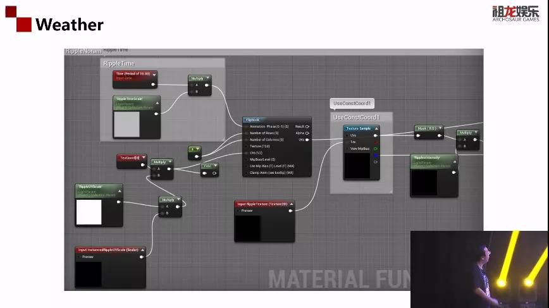Collapse the constant 4 node arrow
The height and width of the screenshot is (308, 549).
click(198, 149)
